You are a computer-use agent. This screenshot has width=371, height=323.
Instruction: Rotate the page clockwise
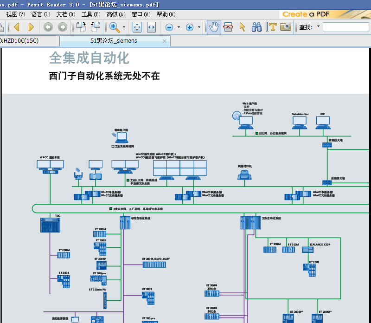[81, 27]
